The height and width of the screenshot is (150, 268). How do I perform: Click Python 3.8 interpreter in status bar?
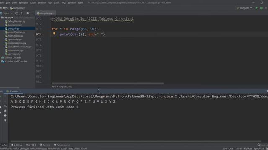(259, 148)
